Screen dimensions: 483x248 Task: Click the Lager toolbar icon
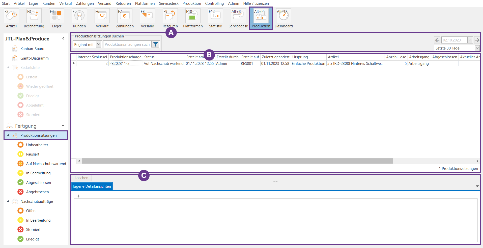[56, 16]
